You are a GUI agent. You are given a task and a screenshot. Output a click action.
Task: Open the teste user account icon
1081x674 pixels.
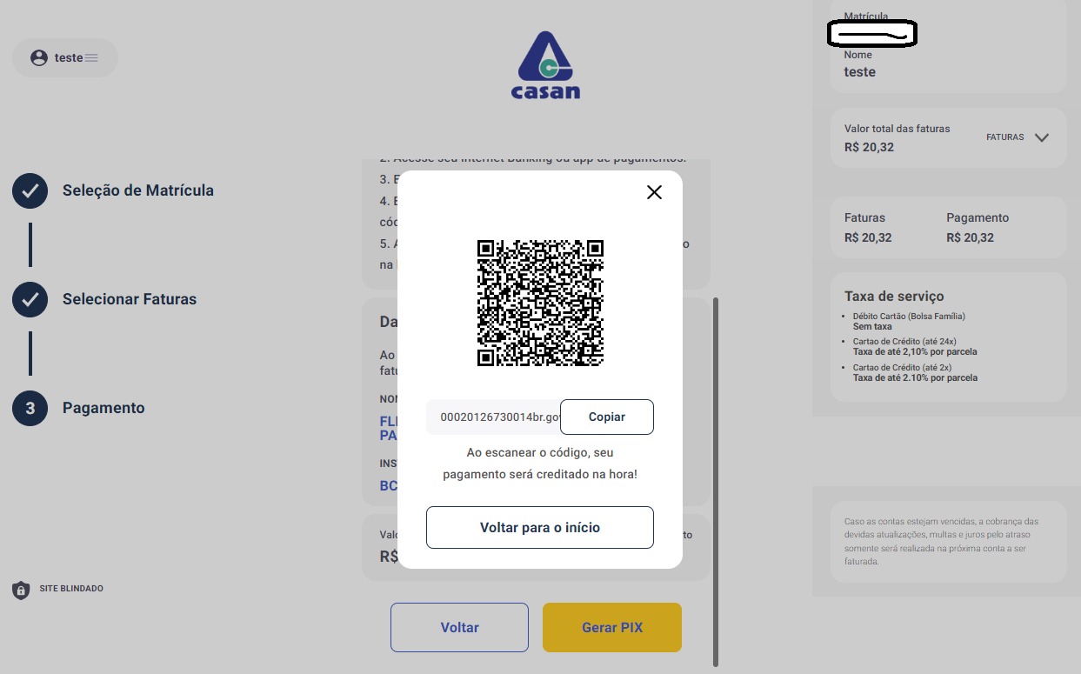[39, 57]
